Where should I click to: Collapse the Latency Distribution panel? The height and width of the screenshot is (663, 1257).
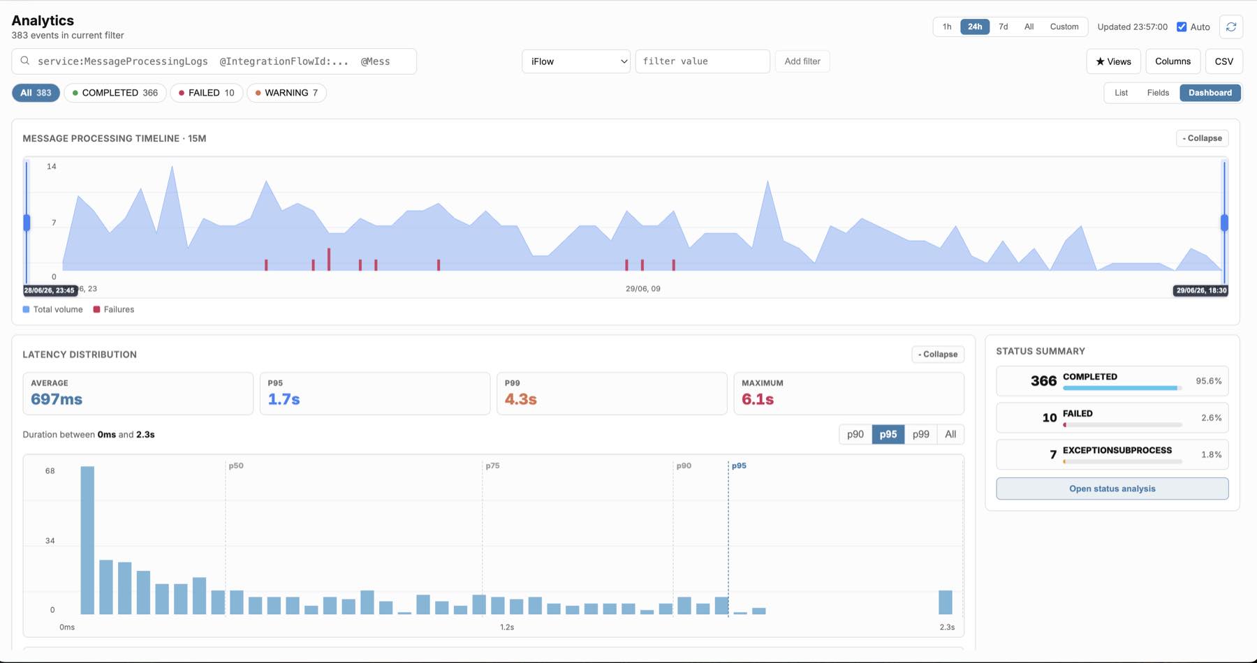click(x=938, y=355)
